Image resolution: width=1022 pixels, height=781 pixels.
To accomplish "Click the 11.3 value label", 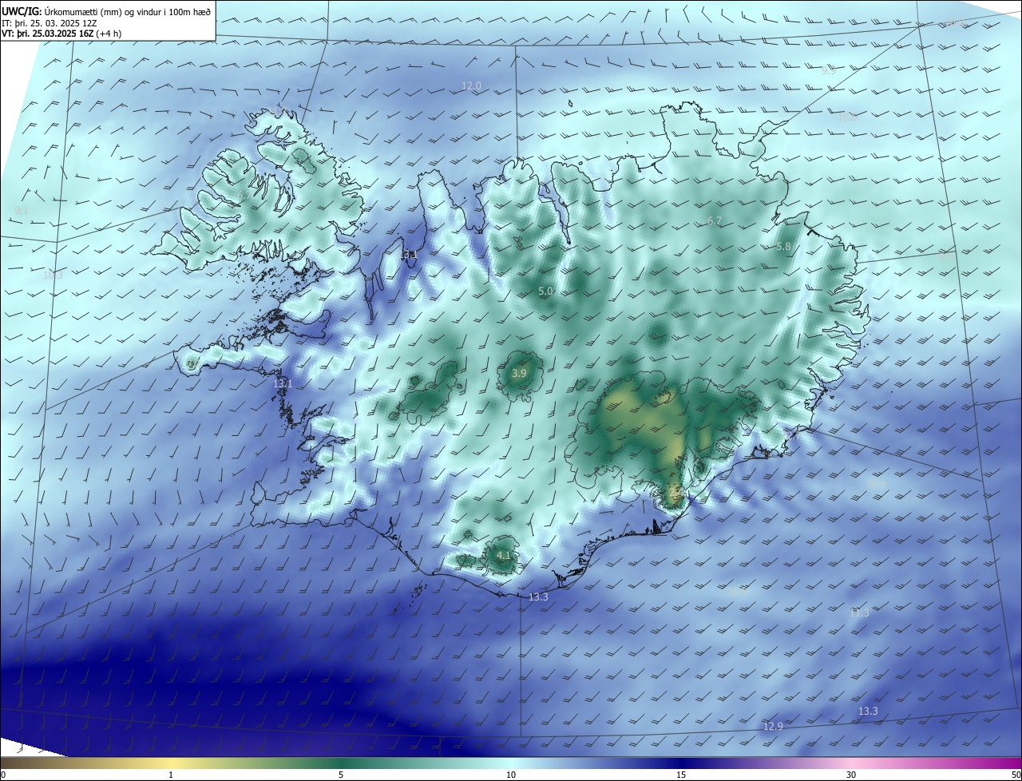I will pyautogui.click(x=859, y=613).
